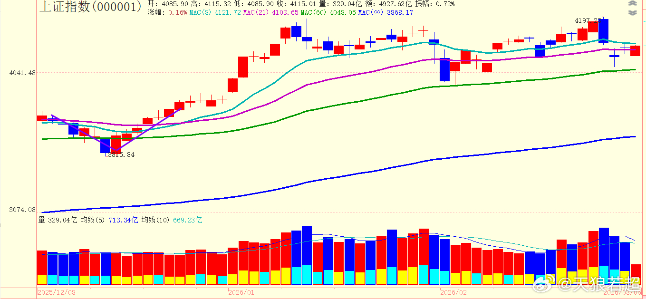Select the 均线(10) 669.23亿 volume average
The width and height of the screenshot is (646, 299).
[172, 220]
